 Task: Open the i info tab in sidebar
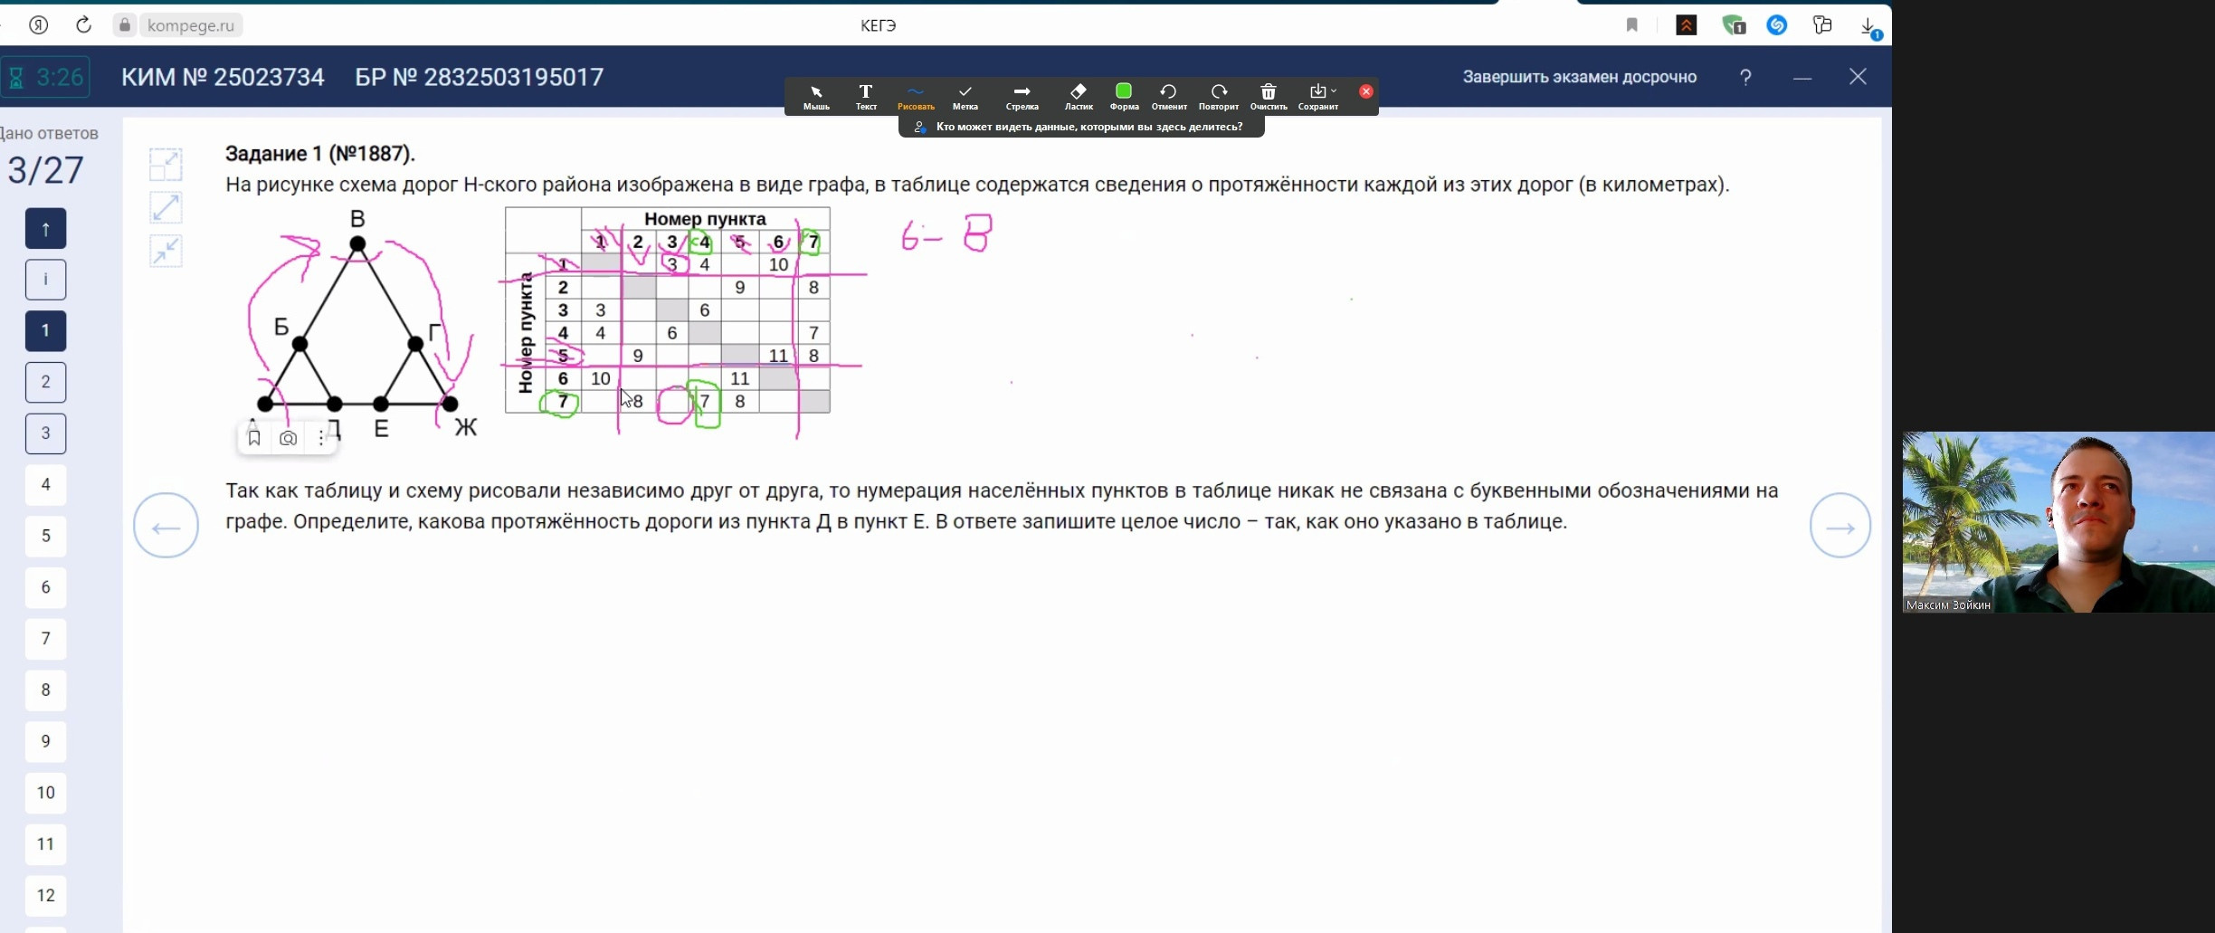(45, 279)
